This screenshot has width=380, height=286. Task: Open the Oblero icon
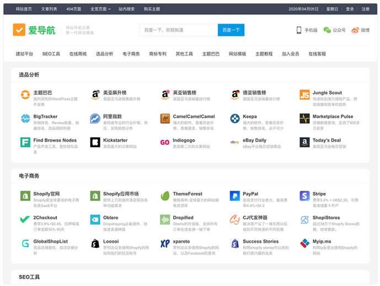click(x=95, y=219)
